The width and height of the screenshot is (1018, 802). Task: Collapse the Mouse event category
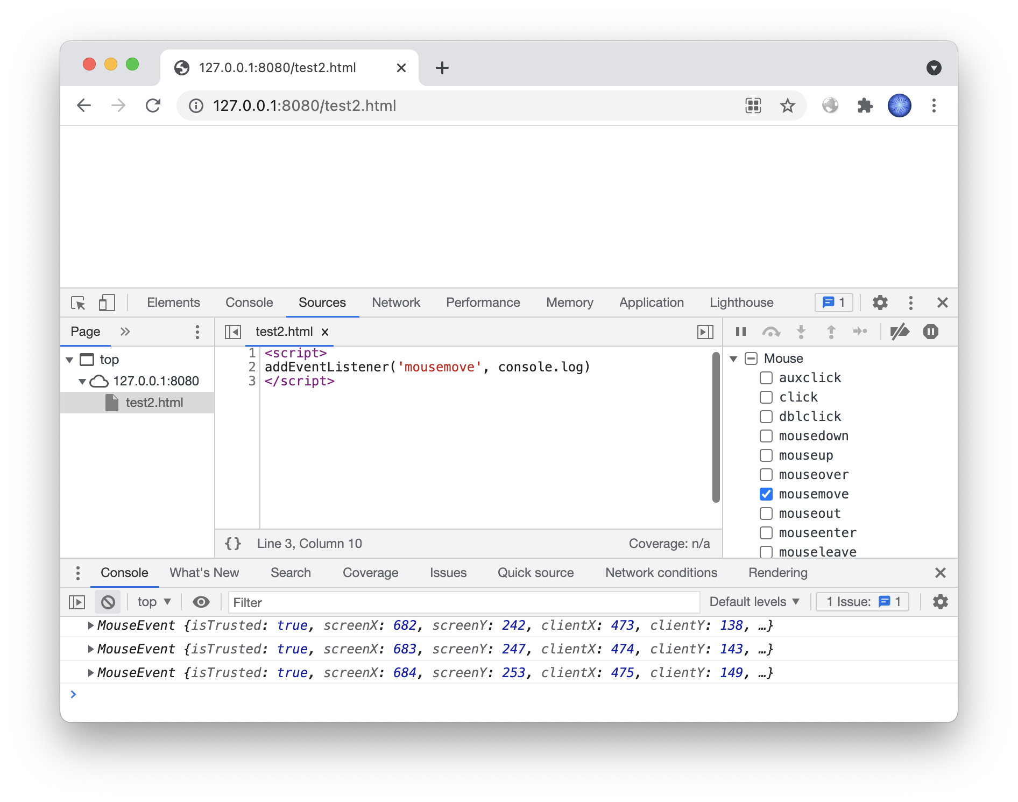(x=733, y=359)
